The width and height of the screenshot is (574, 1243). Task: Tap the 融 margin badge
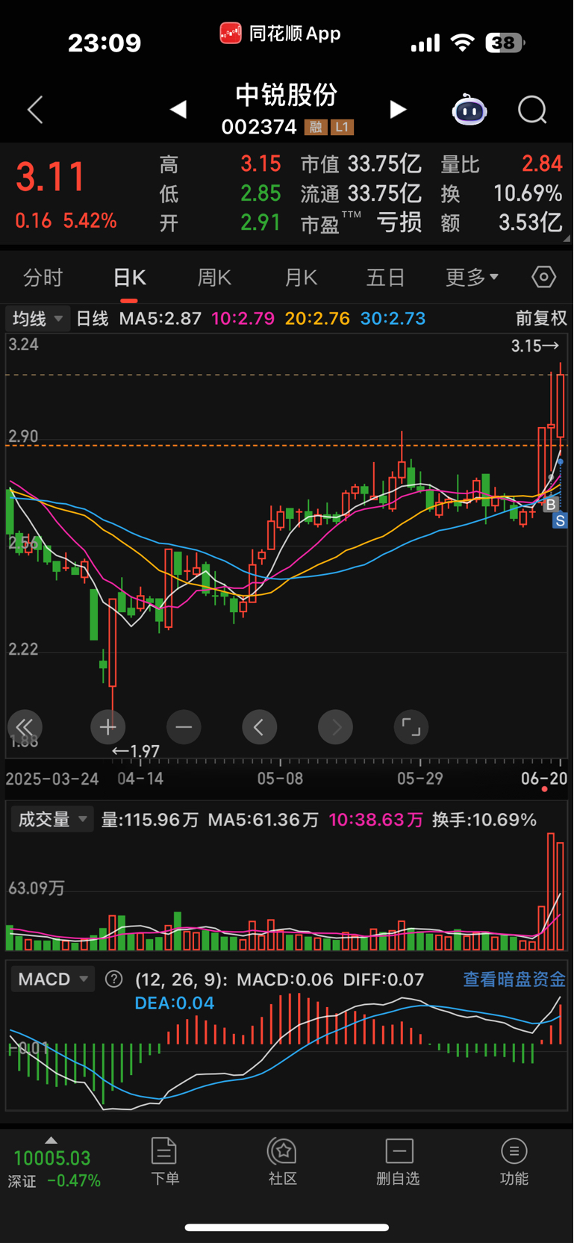[x=315, y=127]
